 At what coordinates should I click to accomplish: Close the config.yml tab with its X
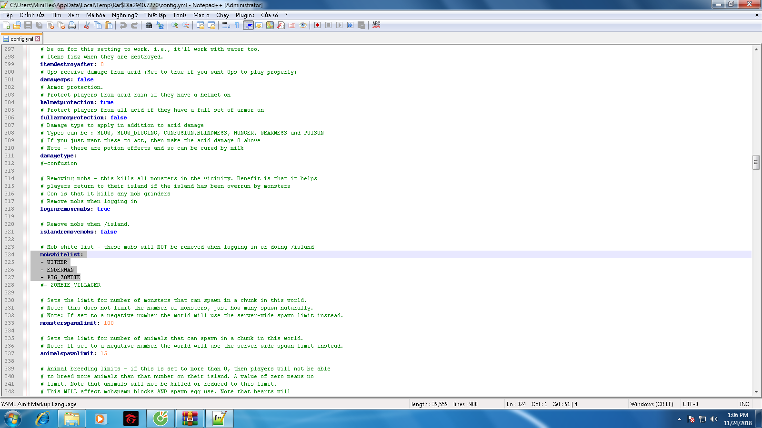38,39
